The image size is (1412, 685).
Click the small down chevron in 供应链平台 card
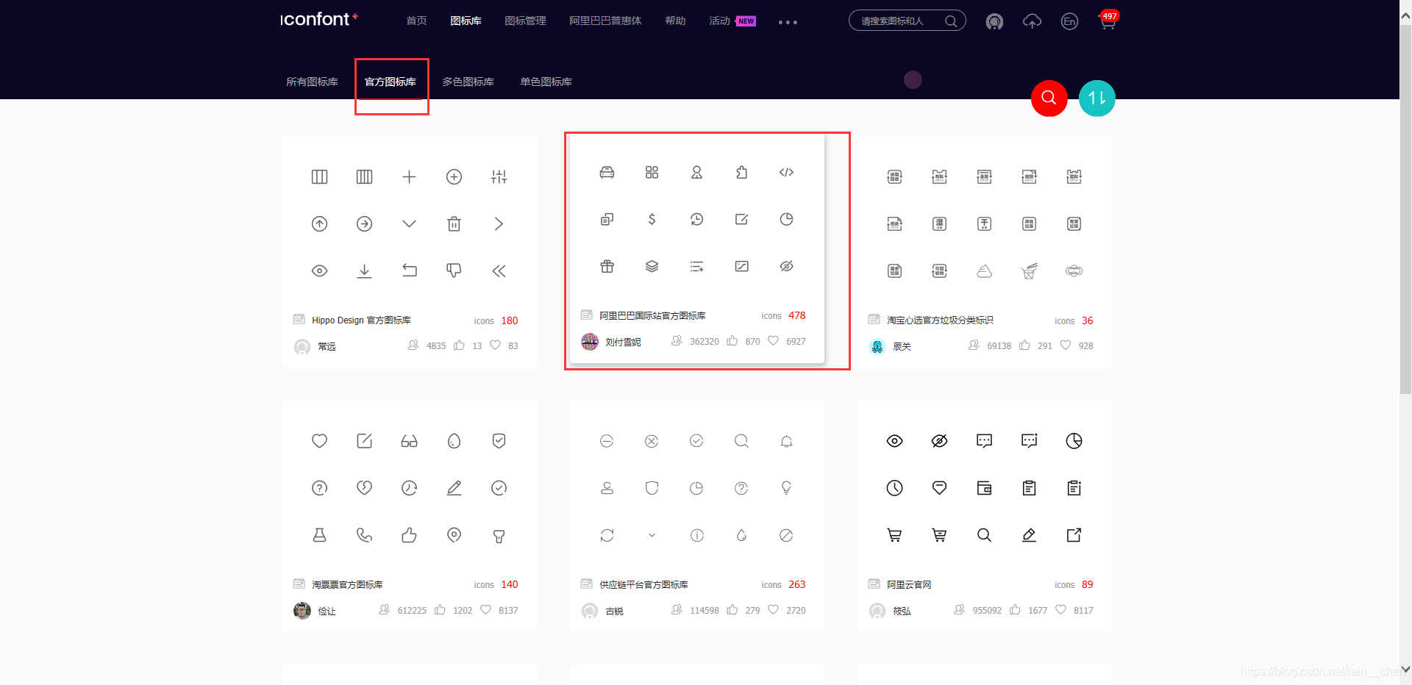point(652,535)
